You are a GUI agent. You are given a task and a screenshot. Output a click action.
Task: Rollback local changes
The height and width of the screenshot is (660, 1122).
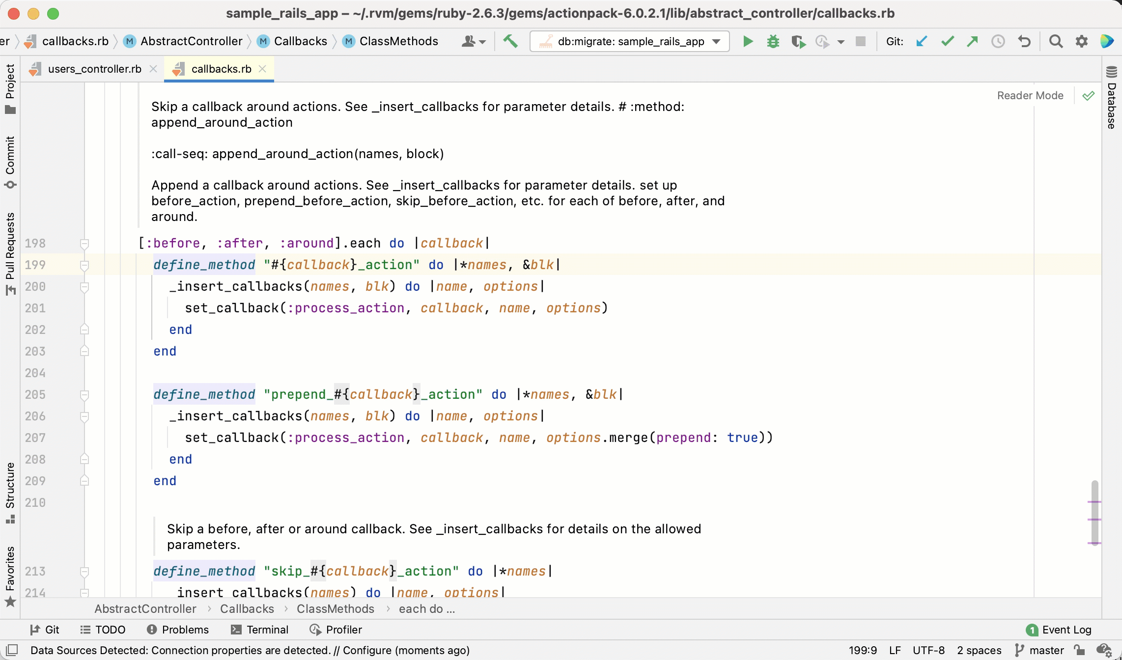pyautogui.click(x=1024, y=41)
